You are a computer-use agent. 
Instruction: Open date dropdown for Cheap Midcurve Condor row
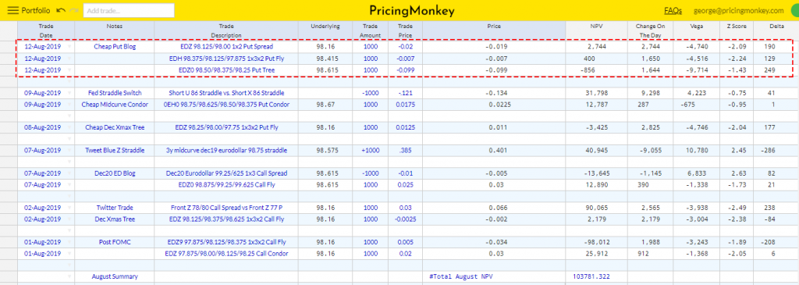[x=69, y=105]
